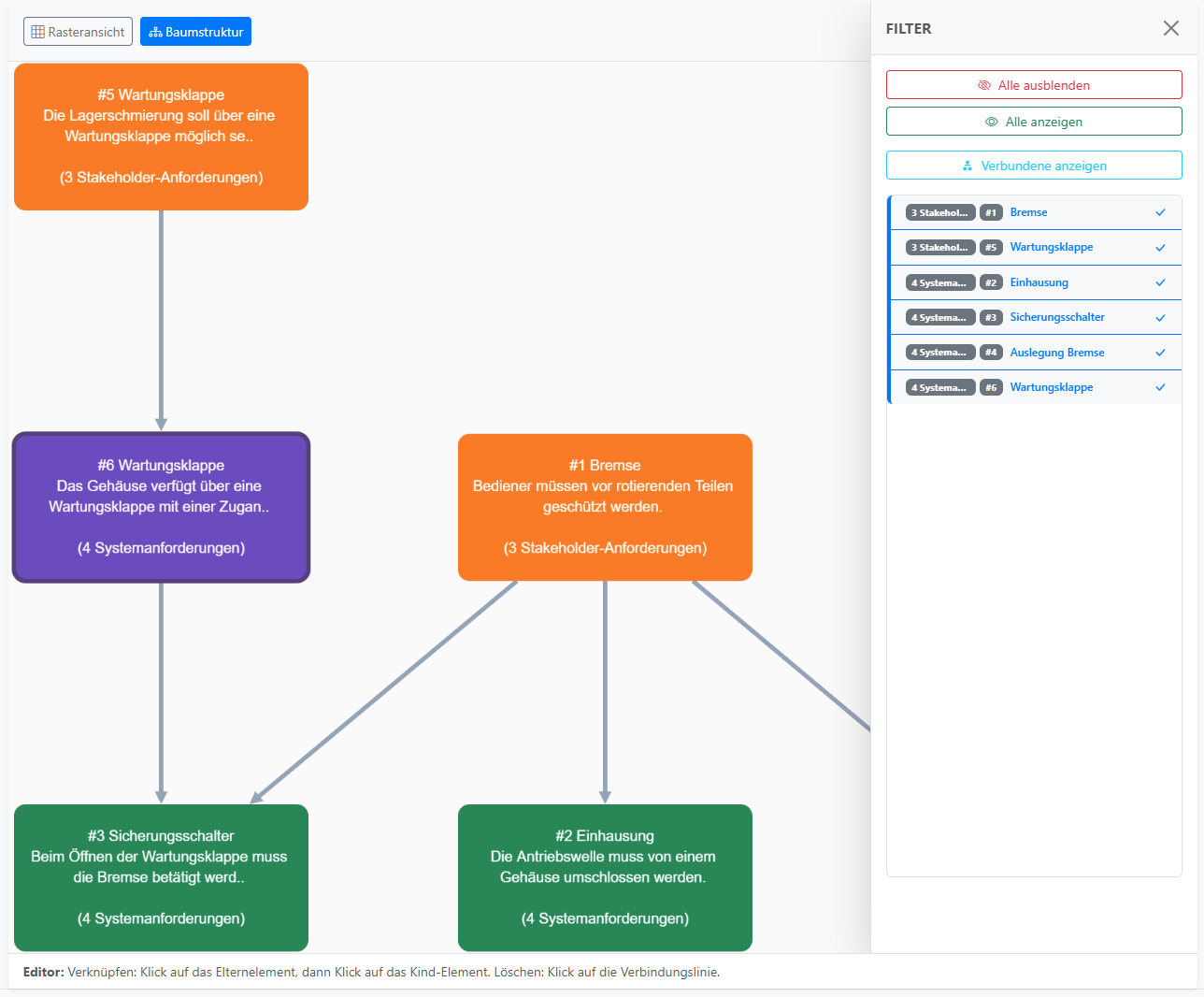Toggle checkmark for #5 Wartungsklappe filter

pyautogui.click(x=1160, y=248)
